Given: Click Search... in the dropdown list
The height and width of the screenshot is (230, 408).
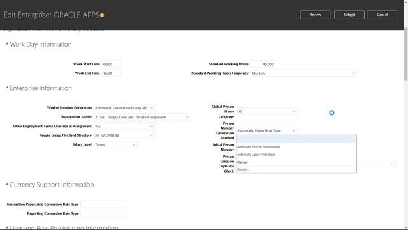Looking at the screenshot, I should click(244, 169).
